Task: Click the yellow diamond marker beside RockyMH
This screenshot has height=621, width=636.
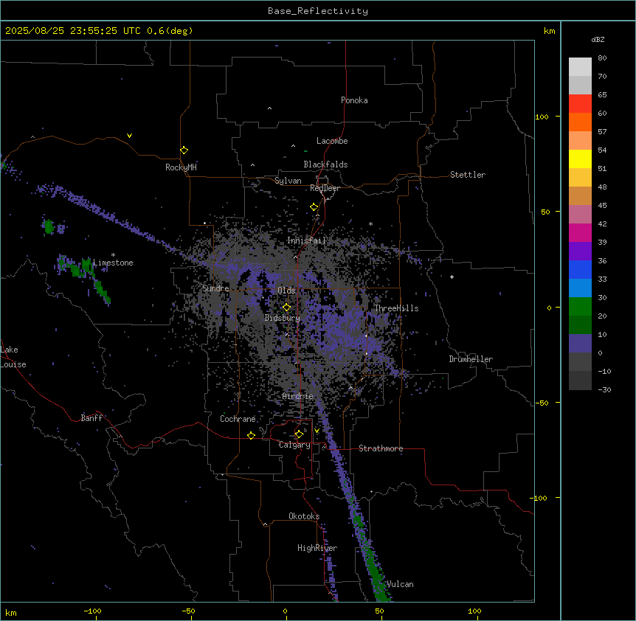Action: (x=184, y=150)
